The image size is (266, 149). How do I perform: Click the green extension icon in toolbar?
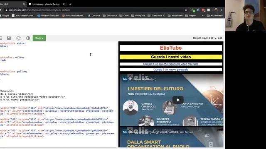point(193,10)
